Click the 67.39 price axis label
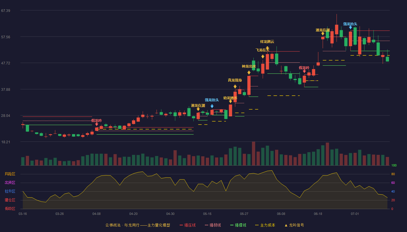 [6, 11]
